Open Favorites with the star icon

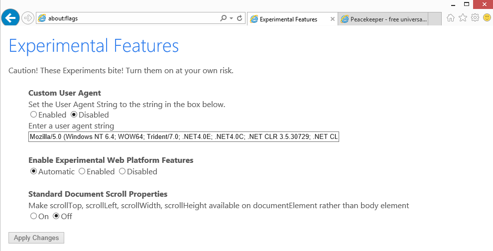[463, 17]
